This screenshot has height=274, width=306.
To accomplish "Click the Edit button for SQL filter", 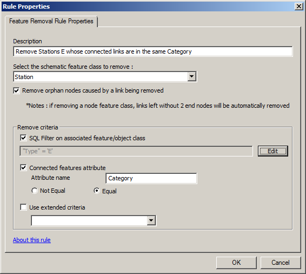I will point(272,151).
